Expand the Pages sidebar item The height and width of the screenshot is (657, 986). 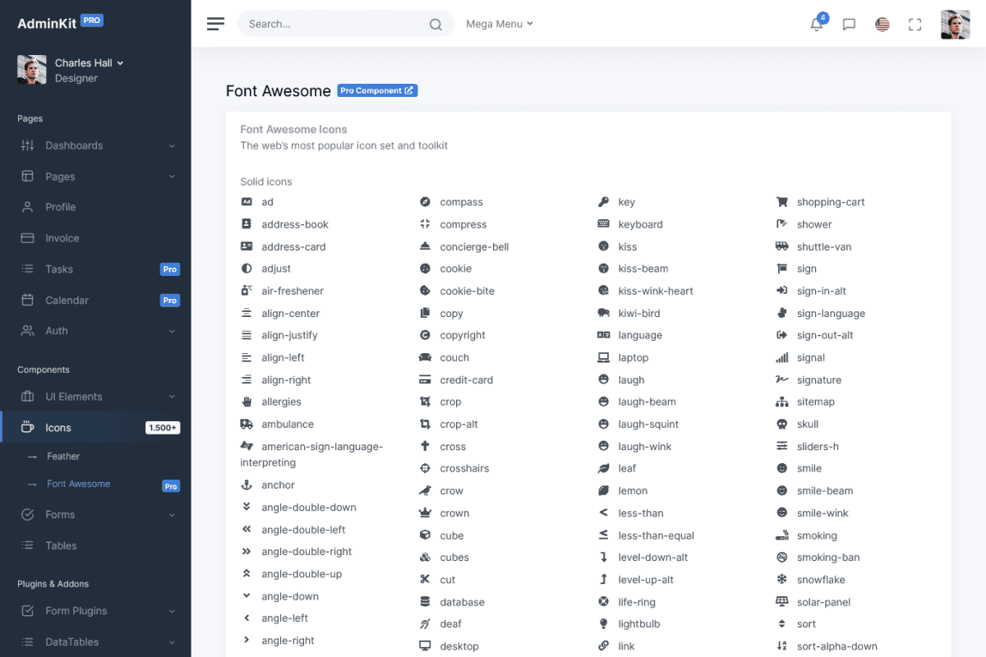95,177
